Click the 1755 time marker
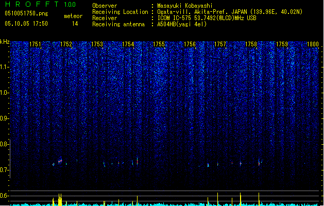 [159, 44]
